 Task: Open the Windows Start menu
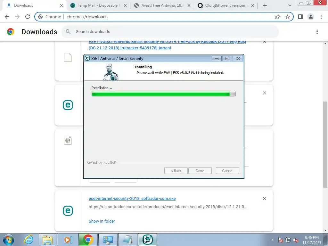pyautogui.click(x=8, y=240)
